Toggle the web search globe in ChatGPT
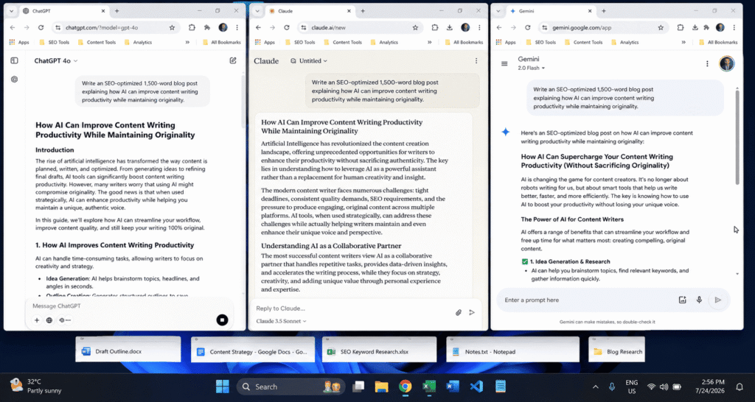 point(49,320)
